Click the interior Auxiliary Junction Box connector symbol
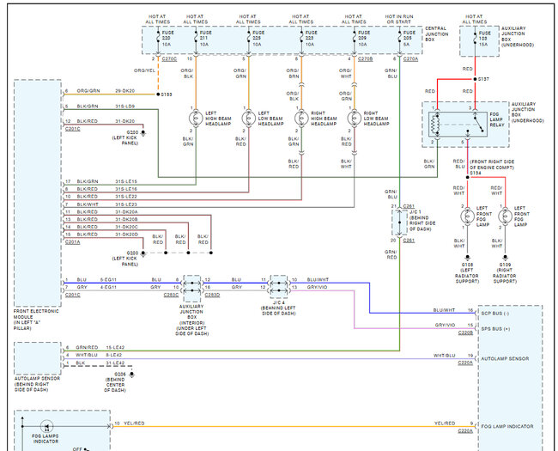558x451 pixels. [x=192, y=287]
